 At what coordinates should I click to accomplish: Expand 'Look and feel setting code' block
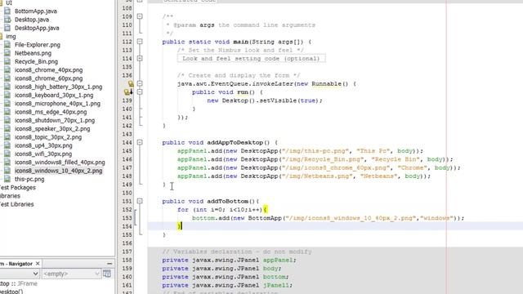pyautogui.click(x=251, y=59)
